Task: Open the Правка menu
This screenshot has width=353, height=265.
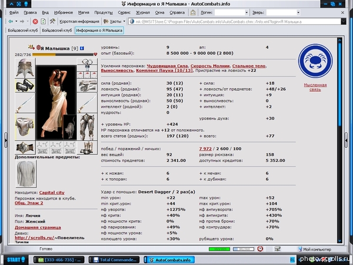Action: (x=30, y=12)
